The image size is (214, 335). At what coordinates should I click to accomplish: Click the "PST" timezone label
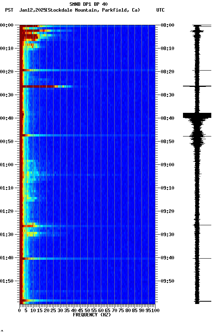[x=9, y=10]
